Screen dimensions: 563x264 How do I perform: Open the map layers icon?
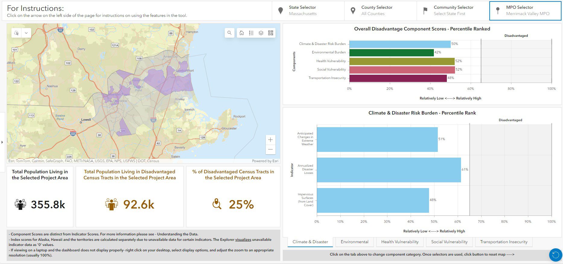pos(261,33)
